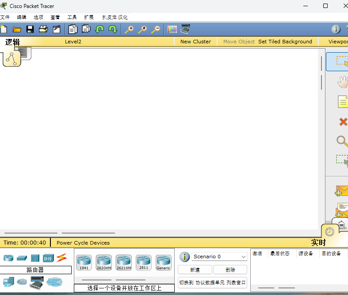The image size is (348, 295).
Task: Save the topology using the floppy disk icon
Action: tap(30, 29)
